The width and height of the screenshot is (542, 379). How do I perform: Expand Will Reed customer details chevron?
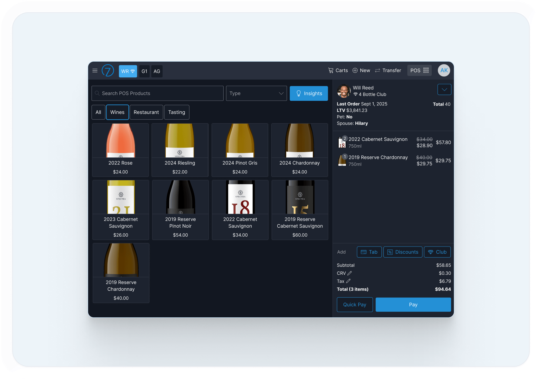point(444,89)
